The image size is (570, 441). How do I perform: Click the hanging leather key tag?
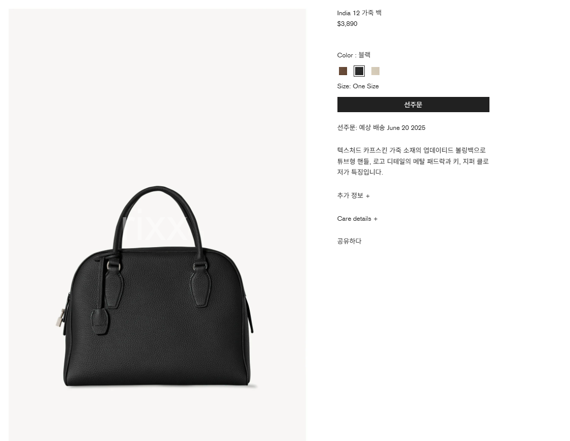100,322
